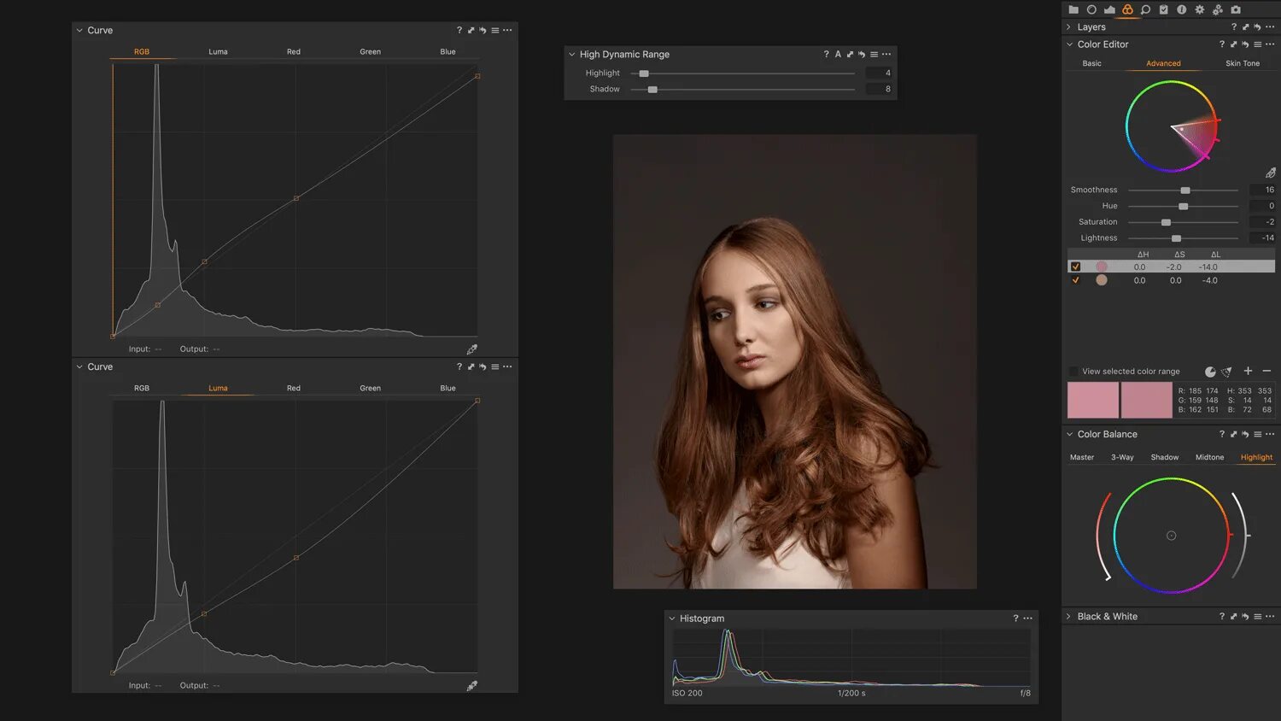The image size is (1281, 721).
Task: Add a new color pick with plus
Action: click(1248, 371)
